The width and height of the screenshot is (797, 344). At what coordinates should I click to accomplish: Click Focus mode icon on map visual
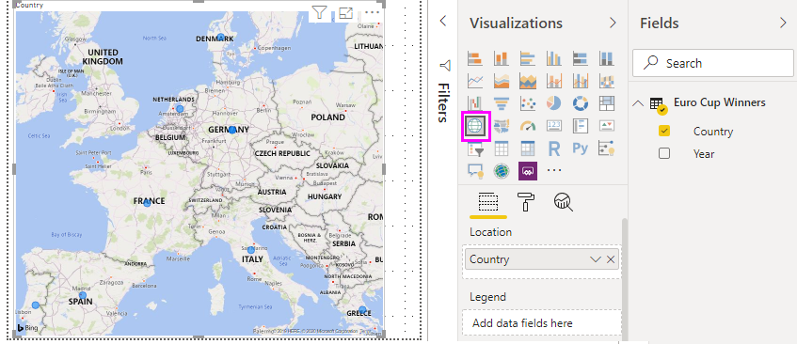[345, 13]
